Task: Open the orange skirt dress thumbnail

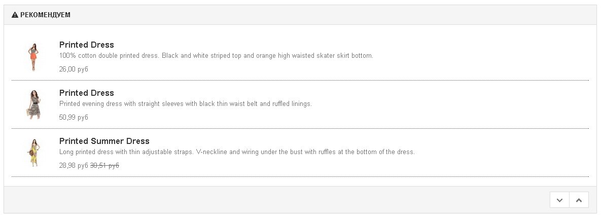Action: [x=33, y=56]
